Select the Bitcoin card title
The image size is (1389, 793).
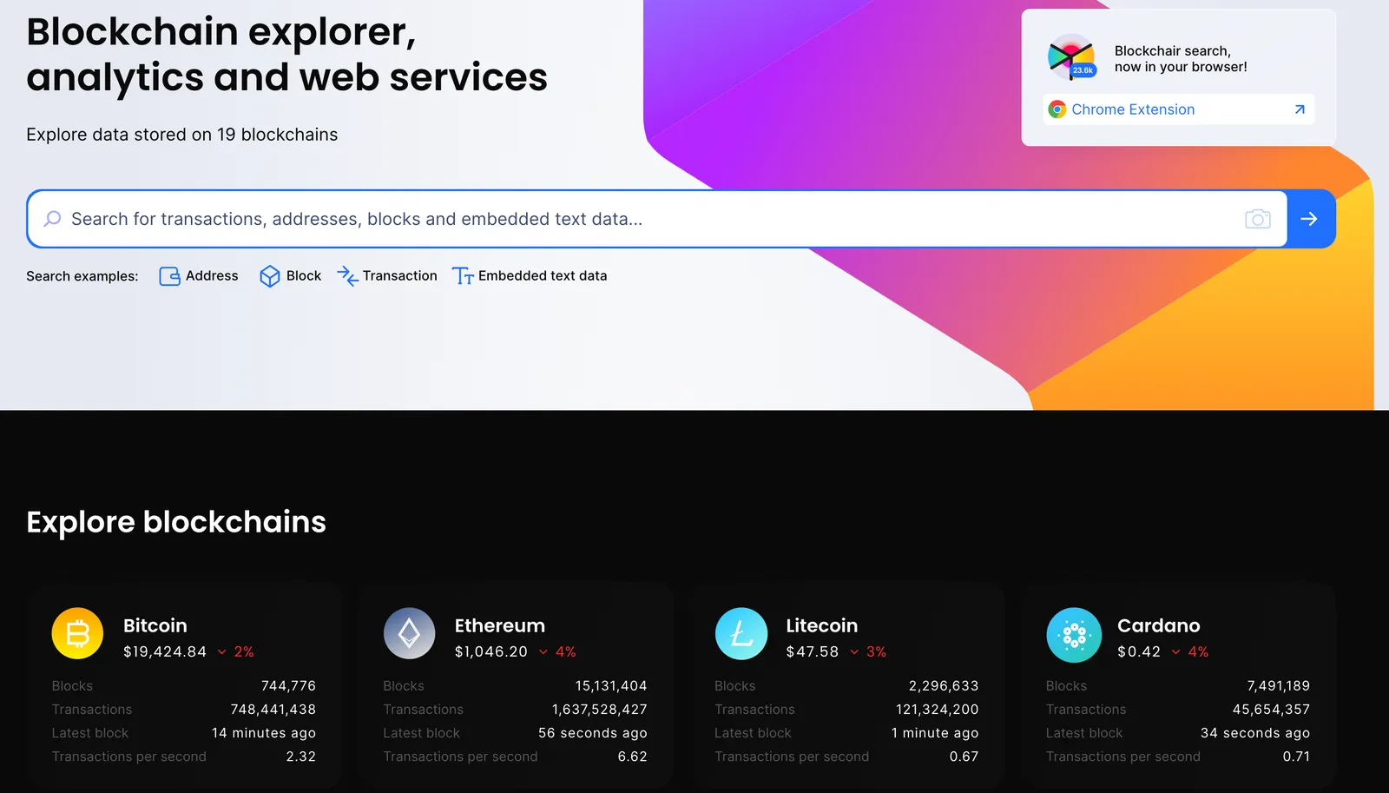tap(155, 625)
